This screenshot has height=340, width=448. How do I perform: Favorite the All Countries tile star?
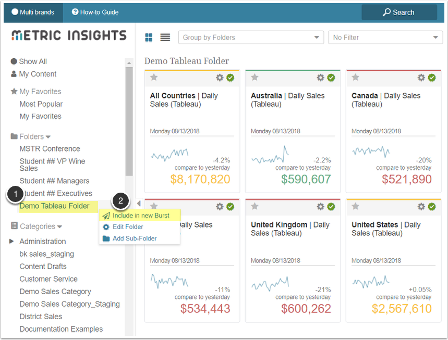[154, 78]
